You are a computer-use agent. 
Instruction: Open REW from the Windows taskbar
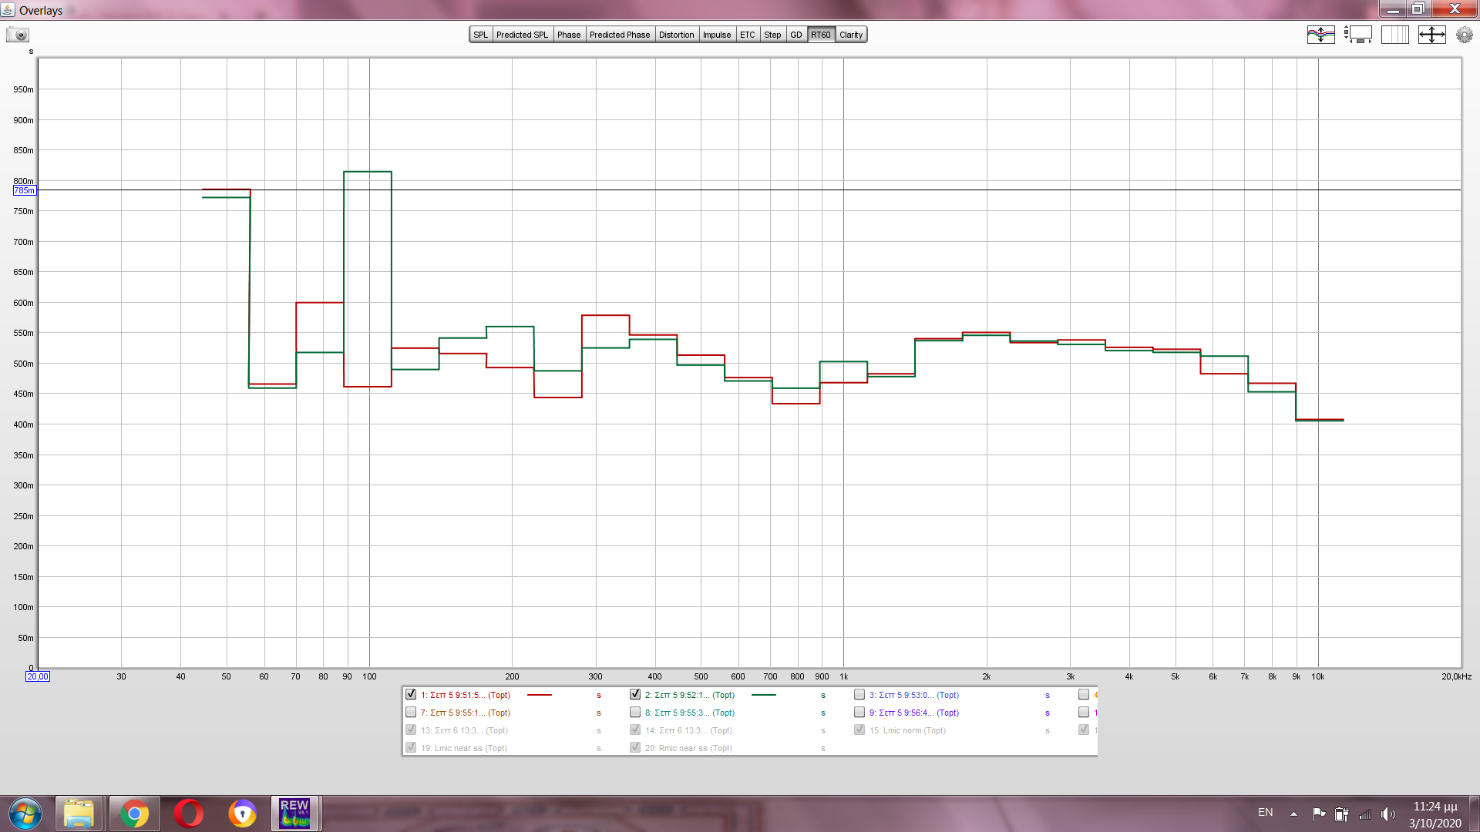point(294,814)
